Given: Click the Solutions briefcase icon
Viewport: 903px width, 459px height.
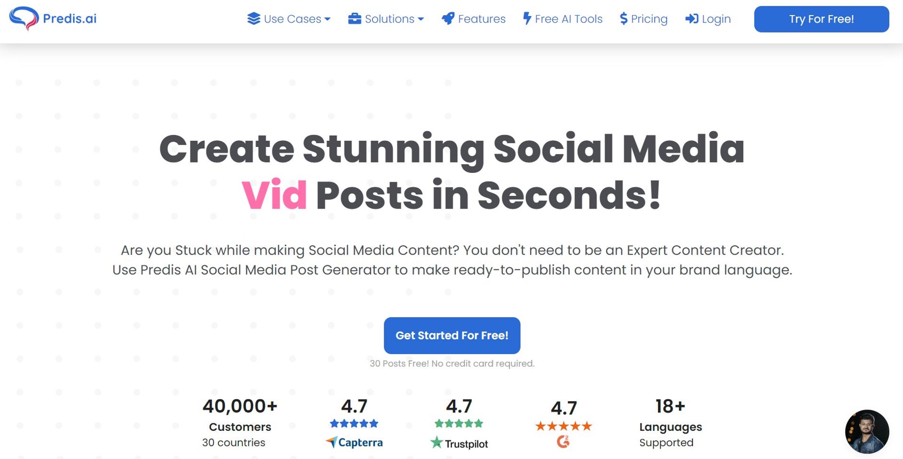Looking at the screenshot, I should 355,19.
